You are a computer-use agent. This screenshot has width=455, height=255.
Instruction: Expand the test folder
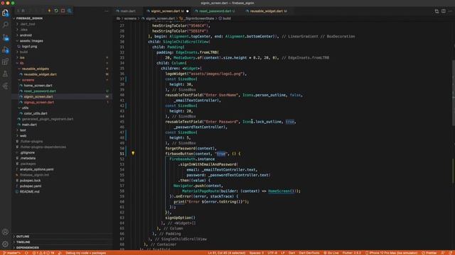tap(23, 130)
